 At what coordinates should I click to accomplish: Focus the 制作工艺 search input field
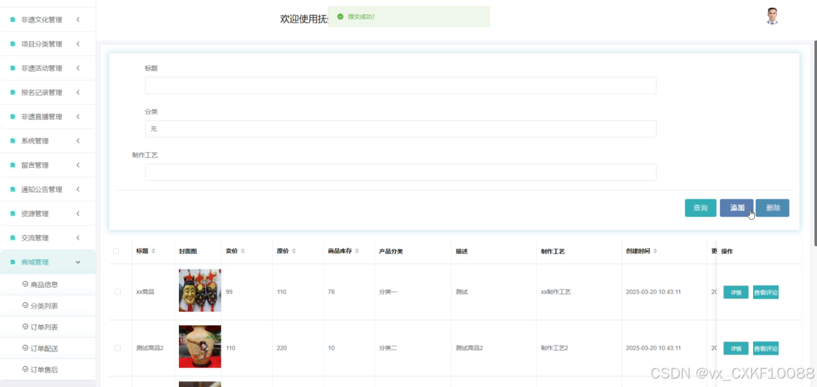click(400, 172)
